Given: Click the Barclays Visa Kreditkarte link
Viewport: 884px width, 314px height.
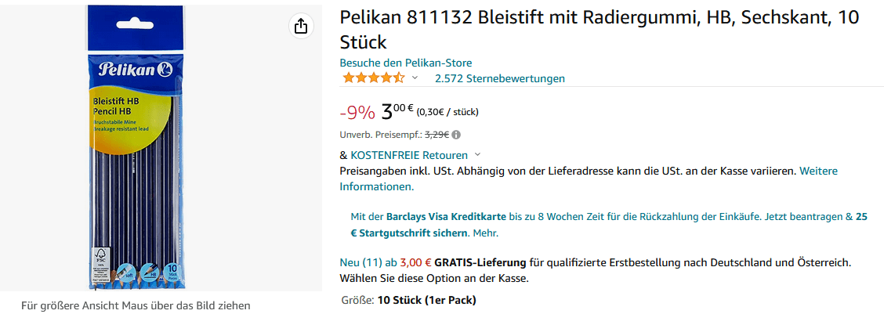Looking at the screenshot, I should (446, 216).
